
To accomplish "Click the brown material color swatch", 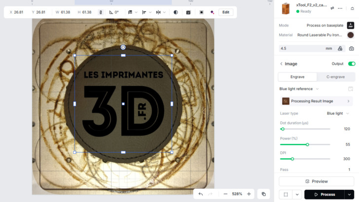I will [351, 35].
